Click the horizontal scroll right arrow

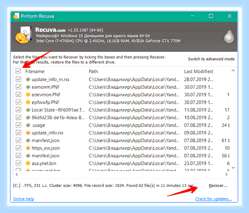coord(227,174)
